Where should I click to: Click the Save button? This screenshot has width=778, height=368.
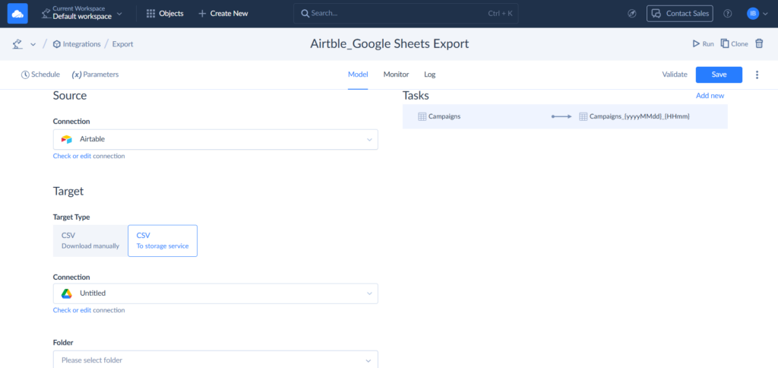coord(719,75)
